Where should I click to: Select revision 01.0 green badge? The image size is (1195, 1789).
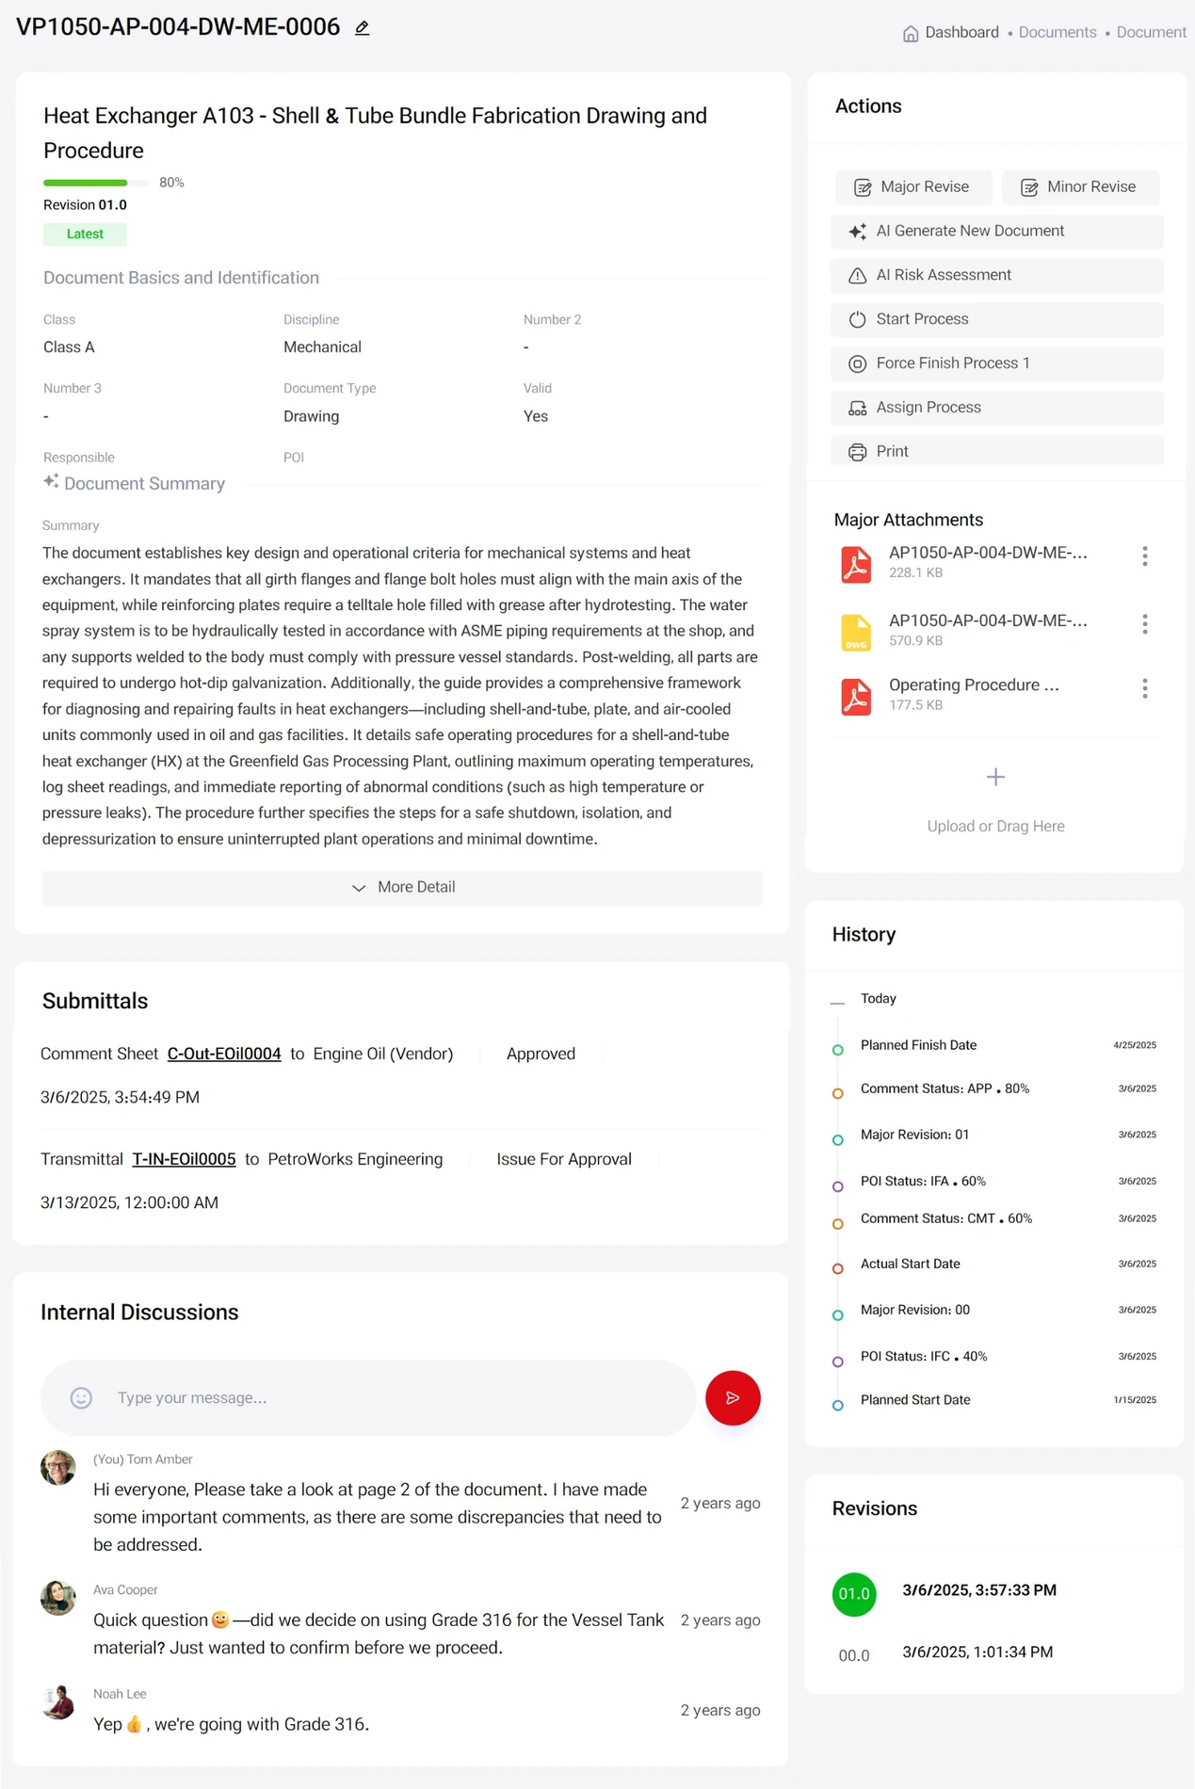pos(854,1594)
